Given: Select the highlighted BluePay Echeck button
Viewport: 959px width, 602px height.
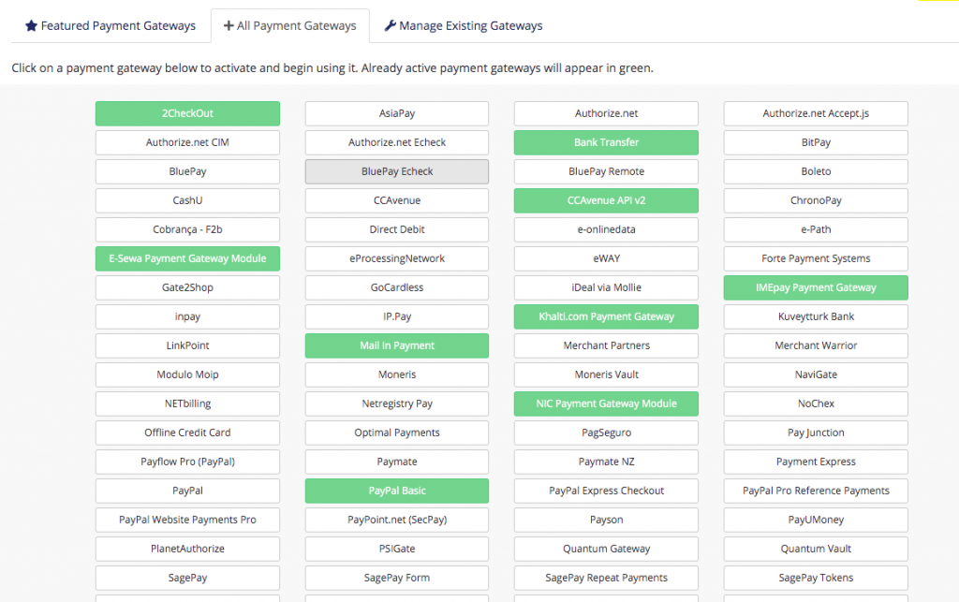Looking at the screenshot, I should click(x=397, y=171).
